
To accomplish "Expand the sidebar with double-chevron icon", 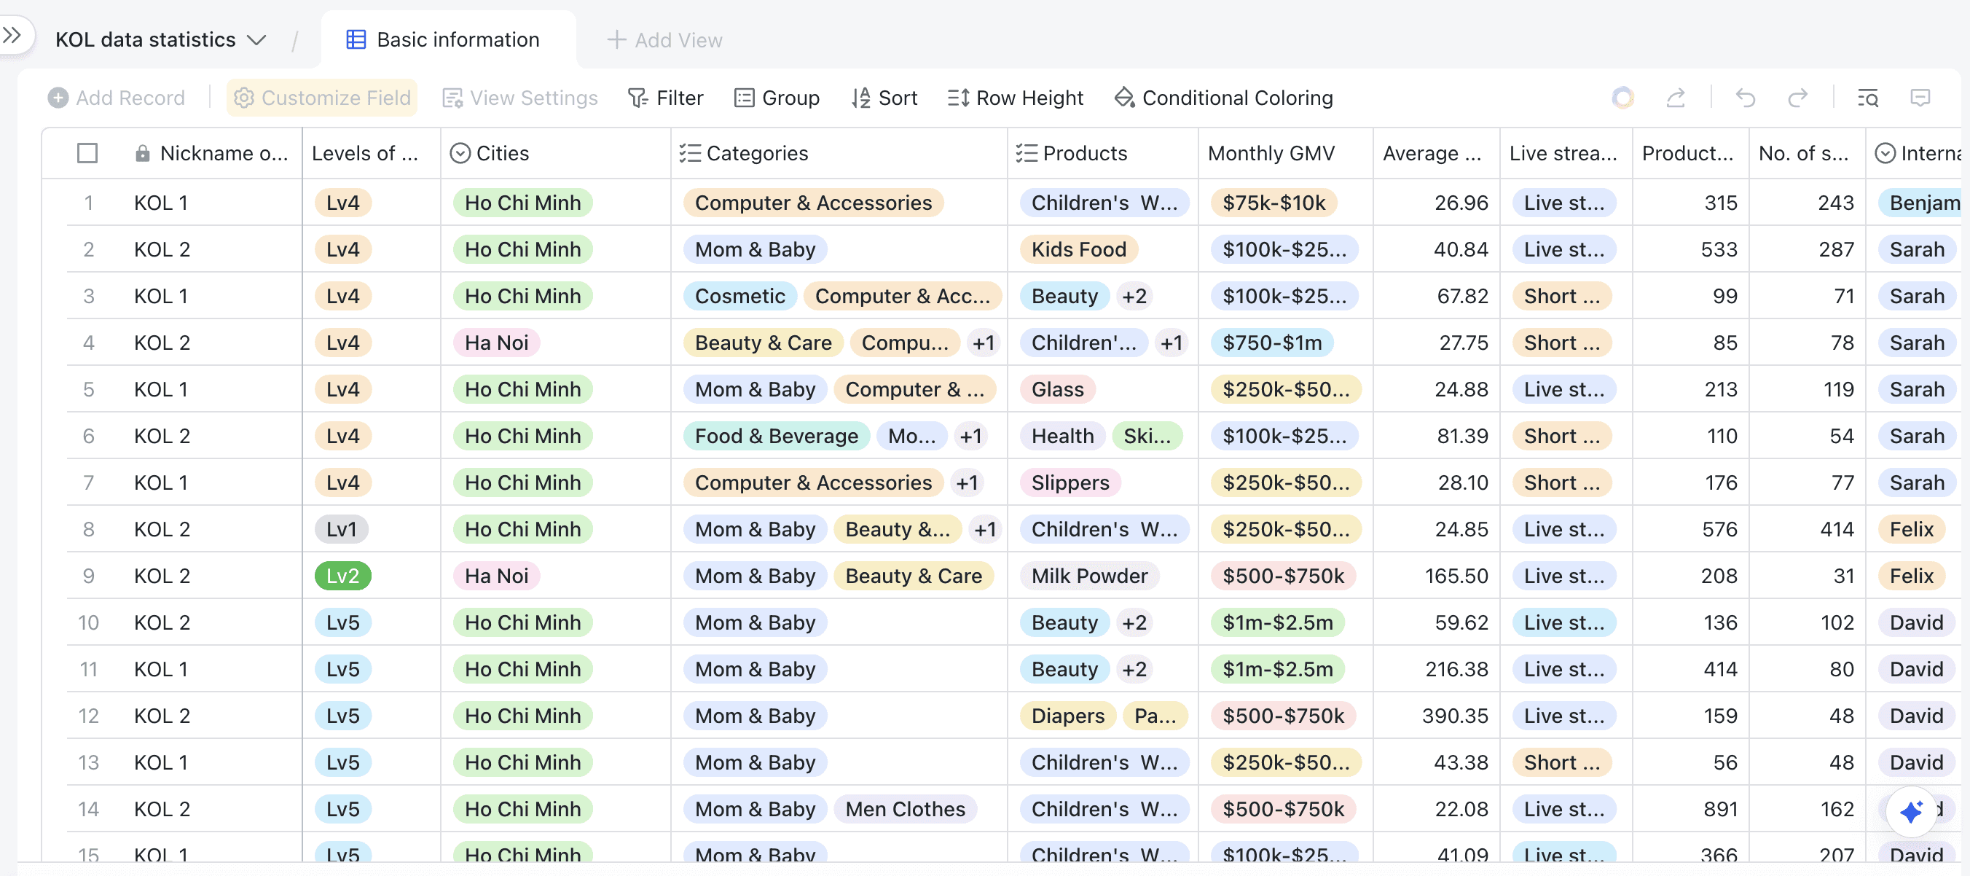I will (12, 35).
